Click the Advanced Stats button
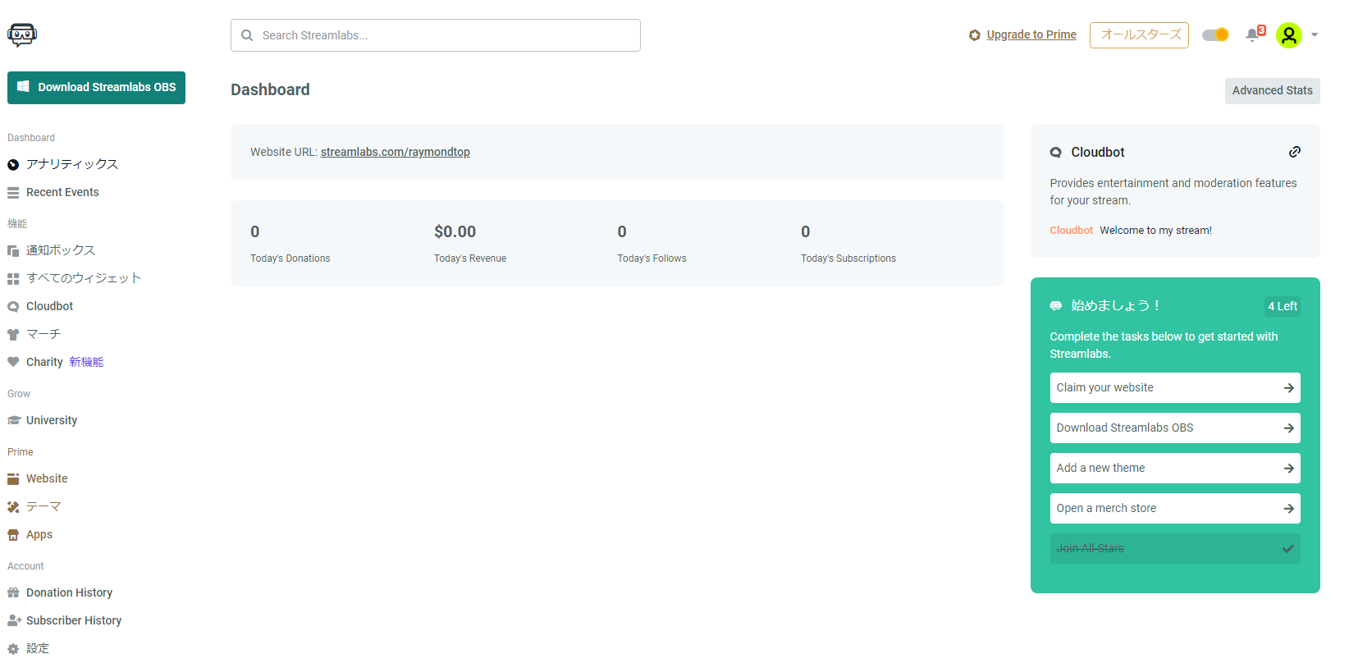This screenshot has height=668, width=1349. (1272, 91)
